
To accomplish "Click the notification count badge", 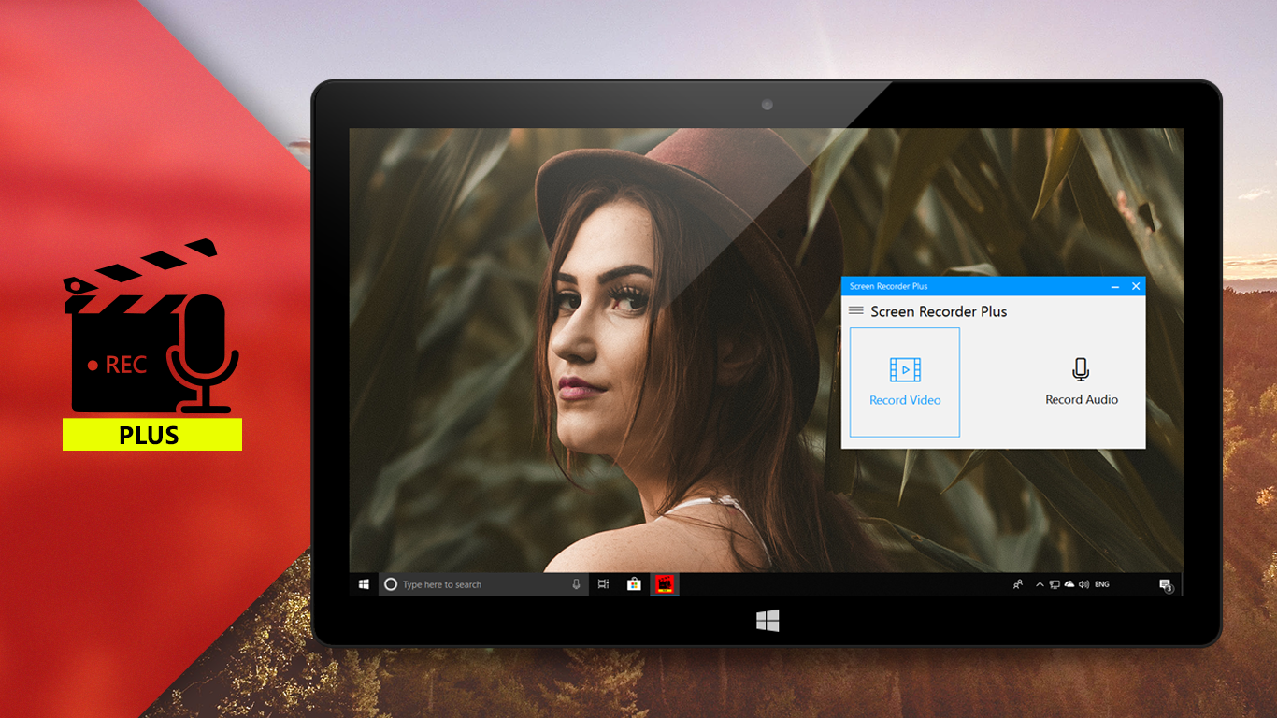I will pyautogui.click(x=1169, y=590).
